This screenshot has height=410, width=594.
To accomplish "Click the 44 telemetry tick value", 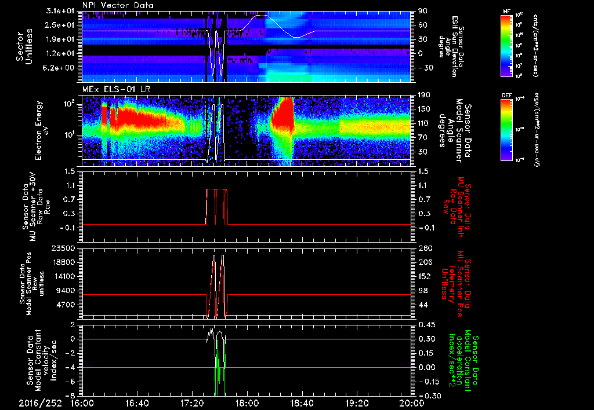I will [x=422, y=305].
